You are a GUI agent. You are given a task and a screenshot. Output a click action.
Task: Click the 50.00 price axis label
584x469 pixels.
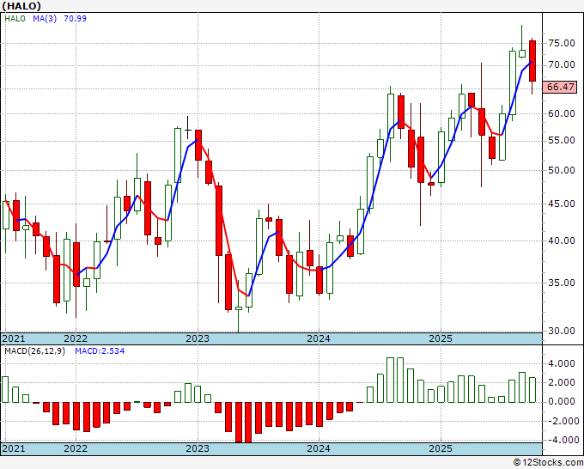[562, 170]
